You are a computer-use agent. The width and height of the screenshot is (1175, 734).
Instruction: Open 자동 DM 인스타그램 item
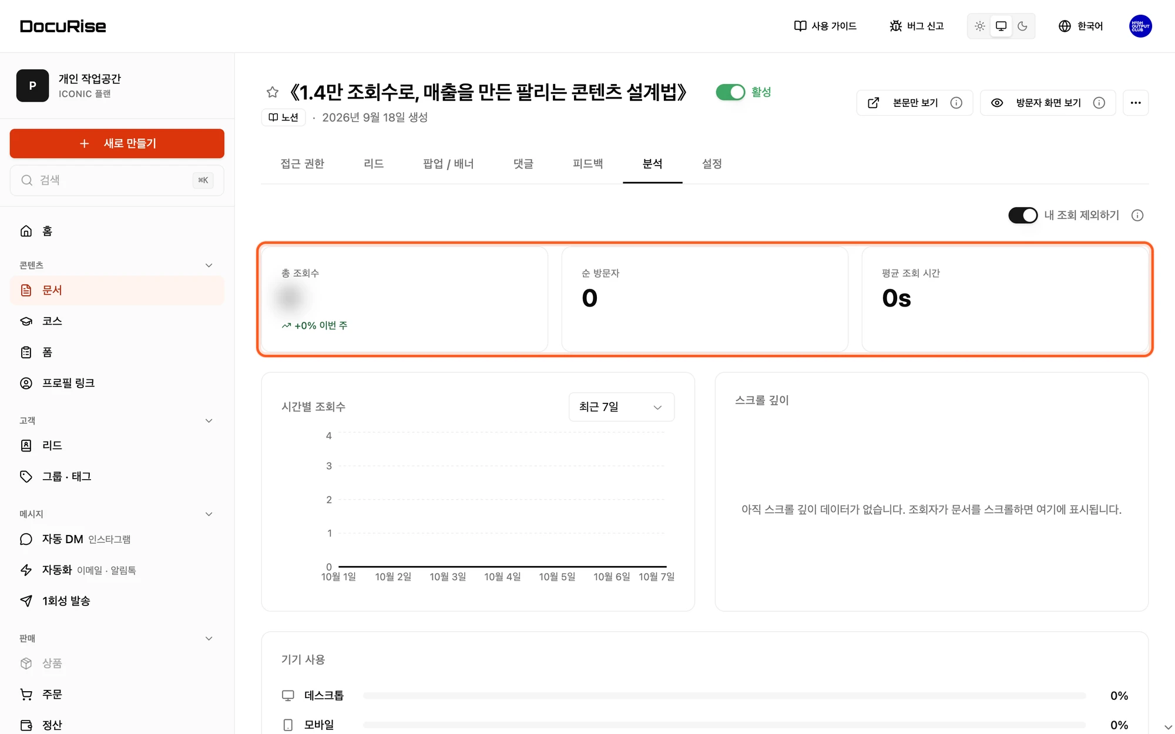[x=117, y=539]
